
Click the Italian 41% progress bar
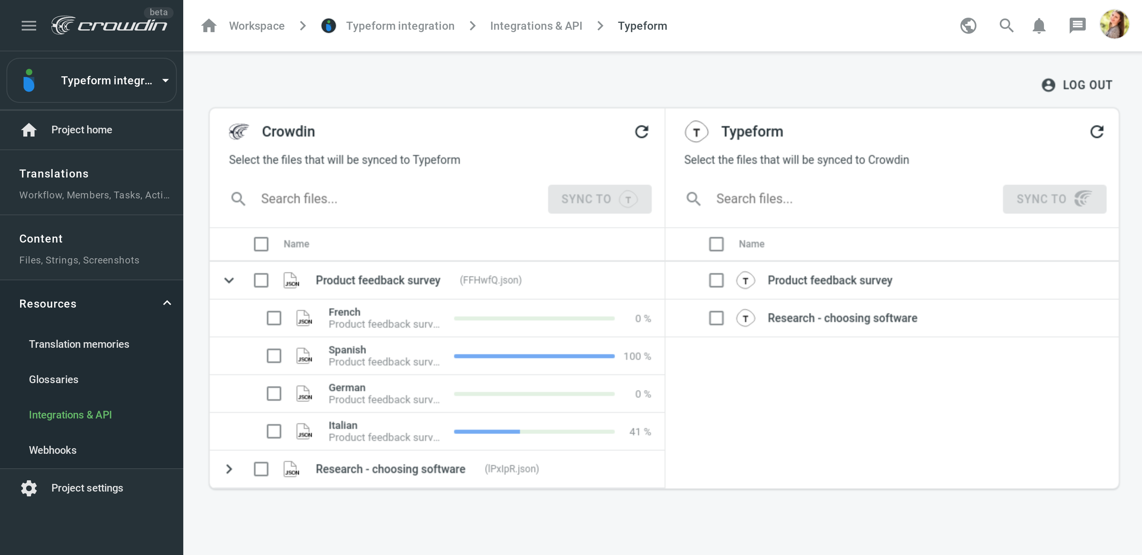[535, 431]
